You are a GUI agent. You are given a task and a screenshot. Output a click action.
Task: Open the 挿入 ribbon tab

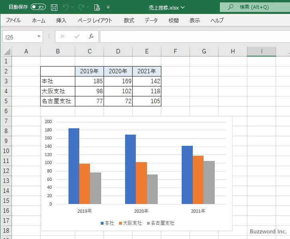(x=61, y=20)
